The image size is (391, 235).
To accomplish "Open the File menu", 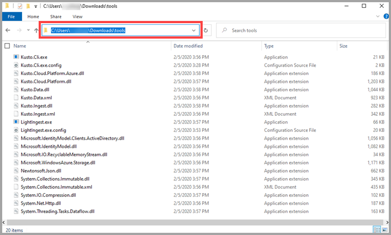I will pos(11,17).
